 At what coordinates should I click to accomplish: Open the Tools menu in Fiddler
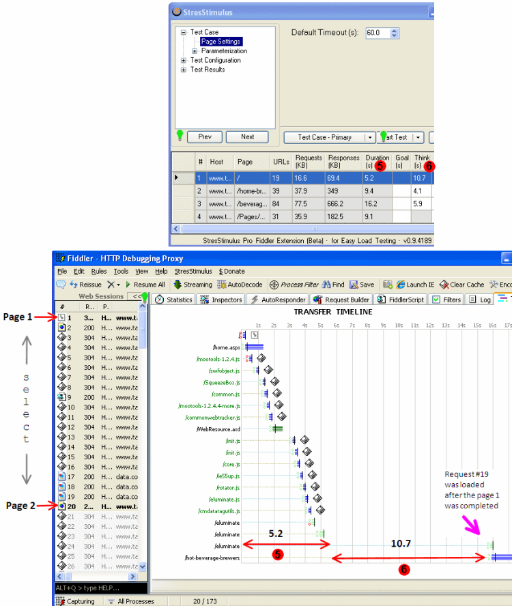[121, 272]
